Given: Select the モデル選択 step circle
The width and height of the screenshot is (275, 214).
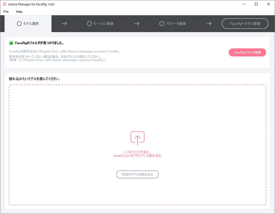Looking at the screenshot, I should point(19,24).
